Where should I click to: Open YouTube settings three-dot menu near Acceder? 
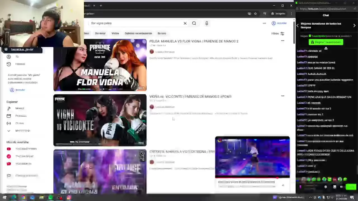click(x=264, y=23)
